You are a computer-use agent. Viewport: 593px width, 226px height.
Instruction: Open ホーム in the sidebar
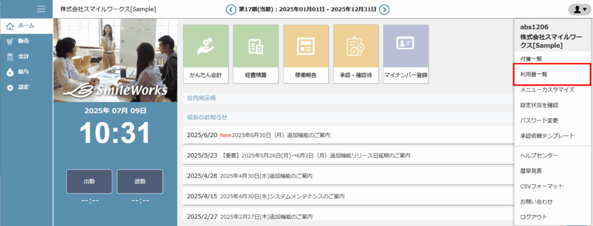[x=26, y=26]
